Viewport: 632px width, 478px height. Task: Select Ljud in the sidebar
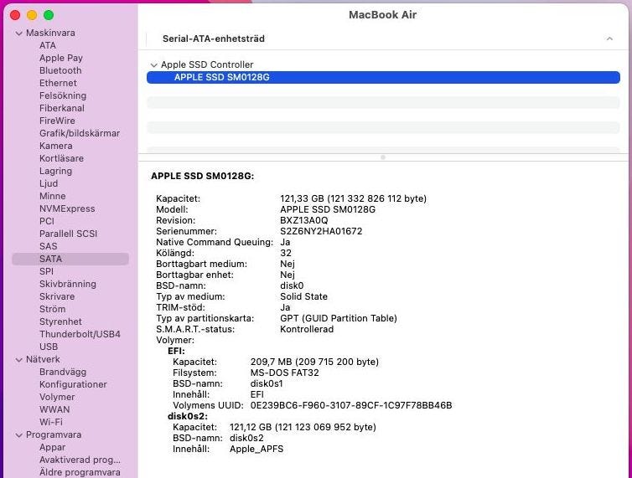[49, 183]
